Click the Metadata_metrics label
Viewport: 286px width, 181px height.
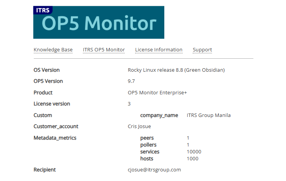pyautogui.click(x=55, y=138)
